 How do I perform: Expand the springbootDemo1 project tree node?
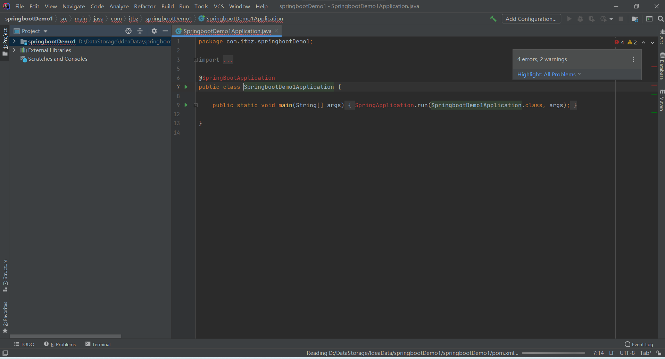click(14, 41)
